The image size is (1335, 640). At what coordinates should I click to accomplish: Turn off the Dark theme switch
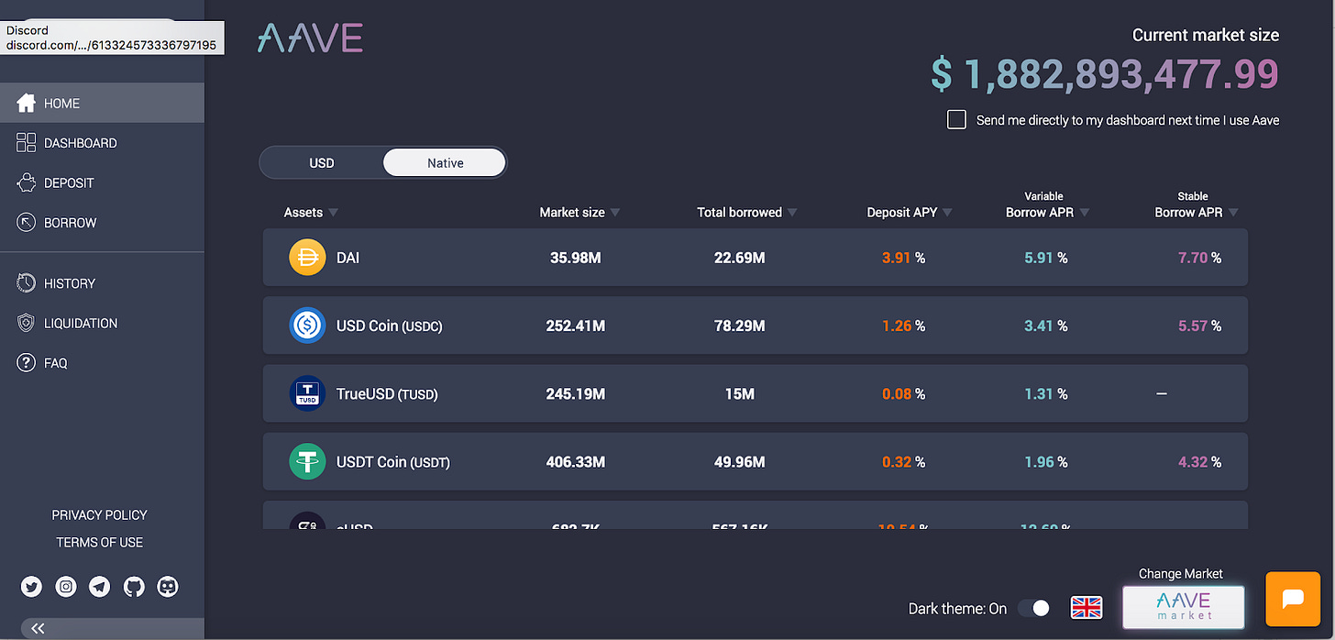1033,608
